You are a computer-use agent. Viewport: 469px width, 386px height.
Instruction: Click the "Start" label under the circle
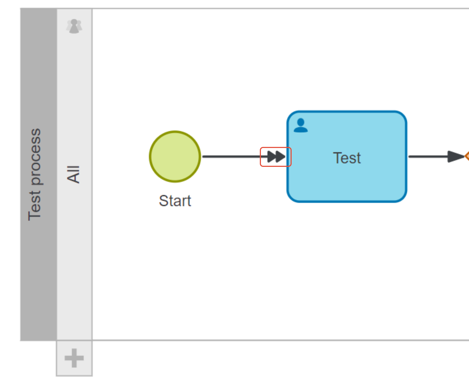[175, 201]
